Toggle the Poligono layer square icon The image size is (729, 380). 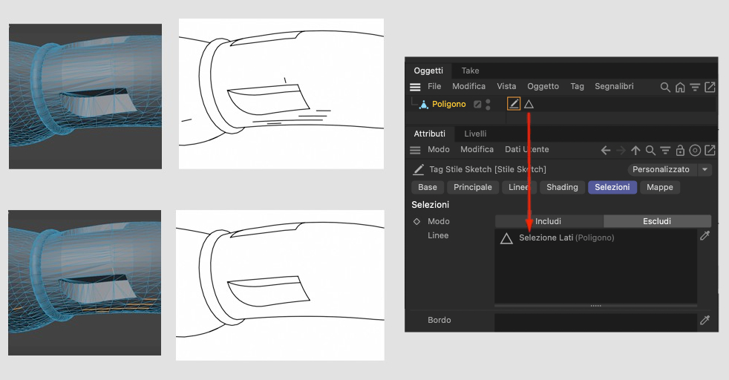[x=477, y=104]
